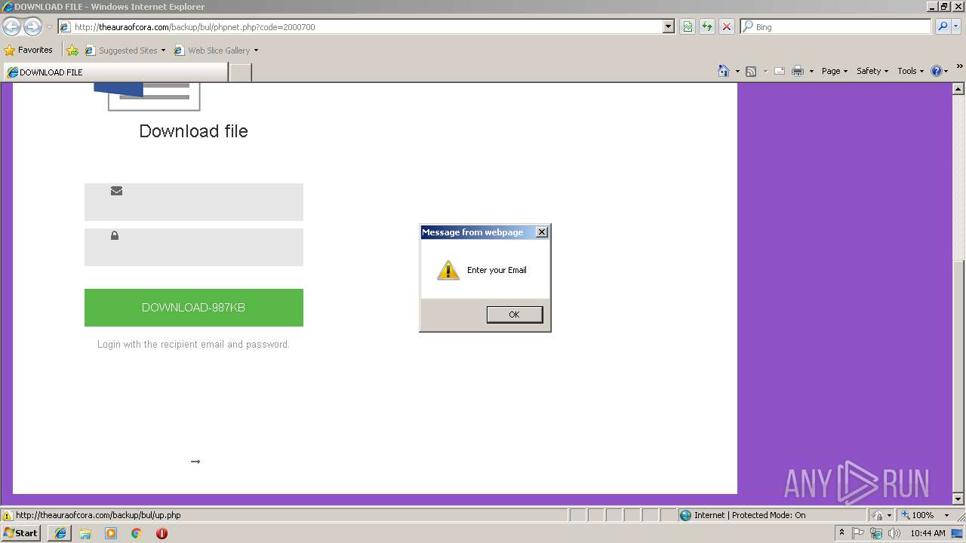Open the search provider dropdown arrow
Viewport: 966px width, 543px height.
(x=956, y=27)
